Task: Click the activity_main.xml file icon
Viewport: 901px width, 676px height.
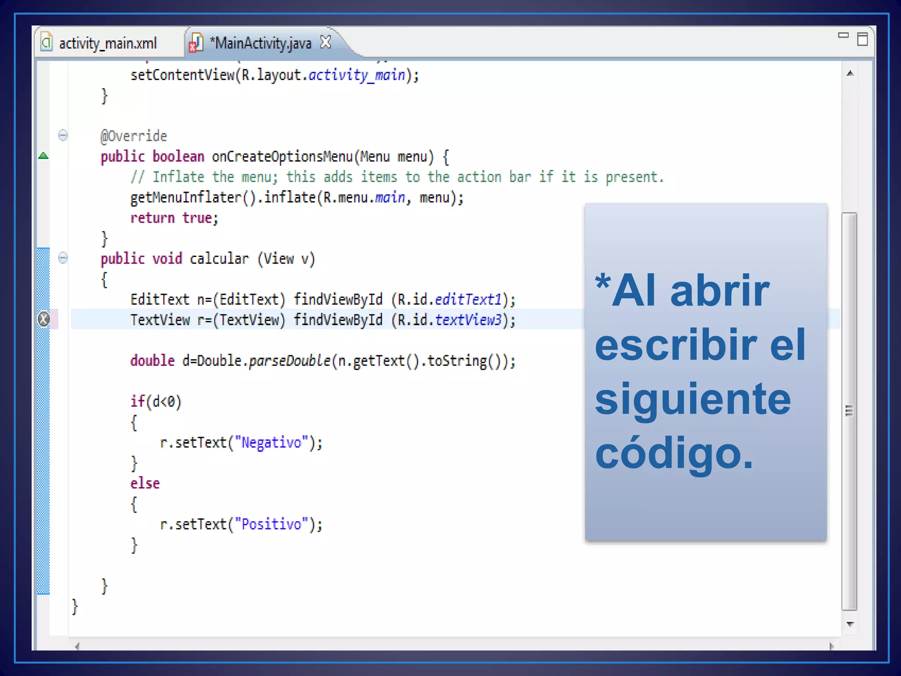Action: click(46, 43)
